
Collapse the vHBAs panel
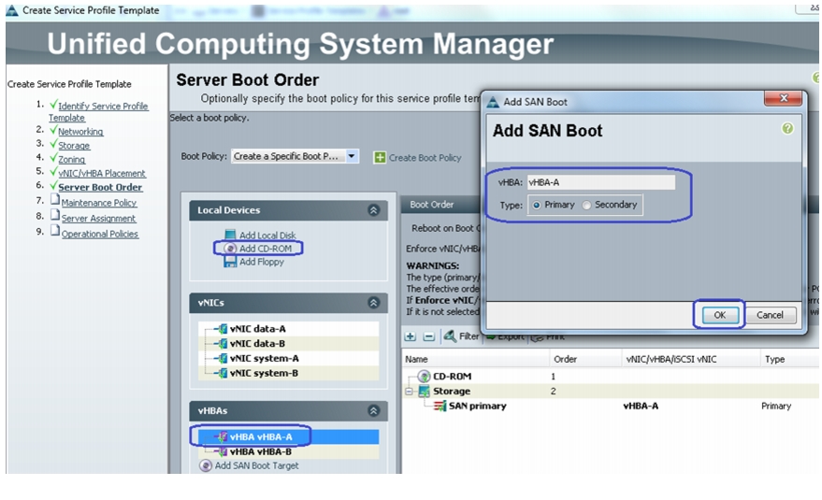(373, 411)
